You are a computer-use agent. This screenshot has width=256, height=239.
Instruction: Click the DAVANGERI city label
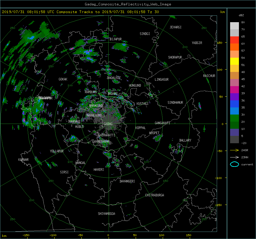(127, 181)
